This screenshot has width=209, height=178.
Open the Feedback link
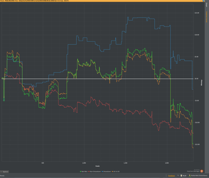[171, 176]
